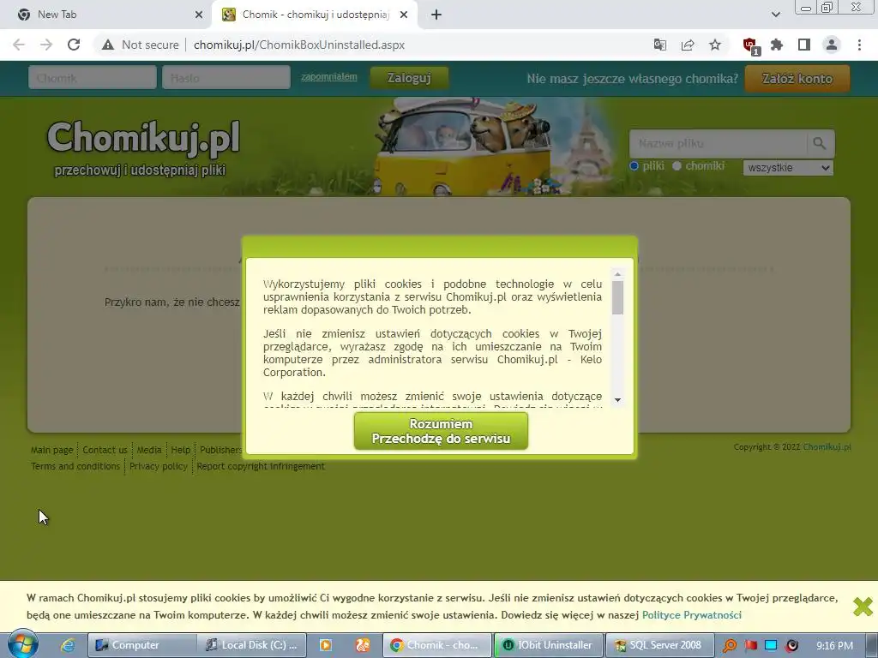Screen dimensions: 878x658
Task: Click the search magnifier icon
Action: [820, 143]
